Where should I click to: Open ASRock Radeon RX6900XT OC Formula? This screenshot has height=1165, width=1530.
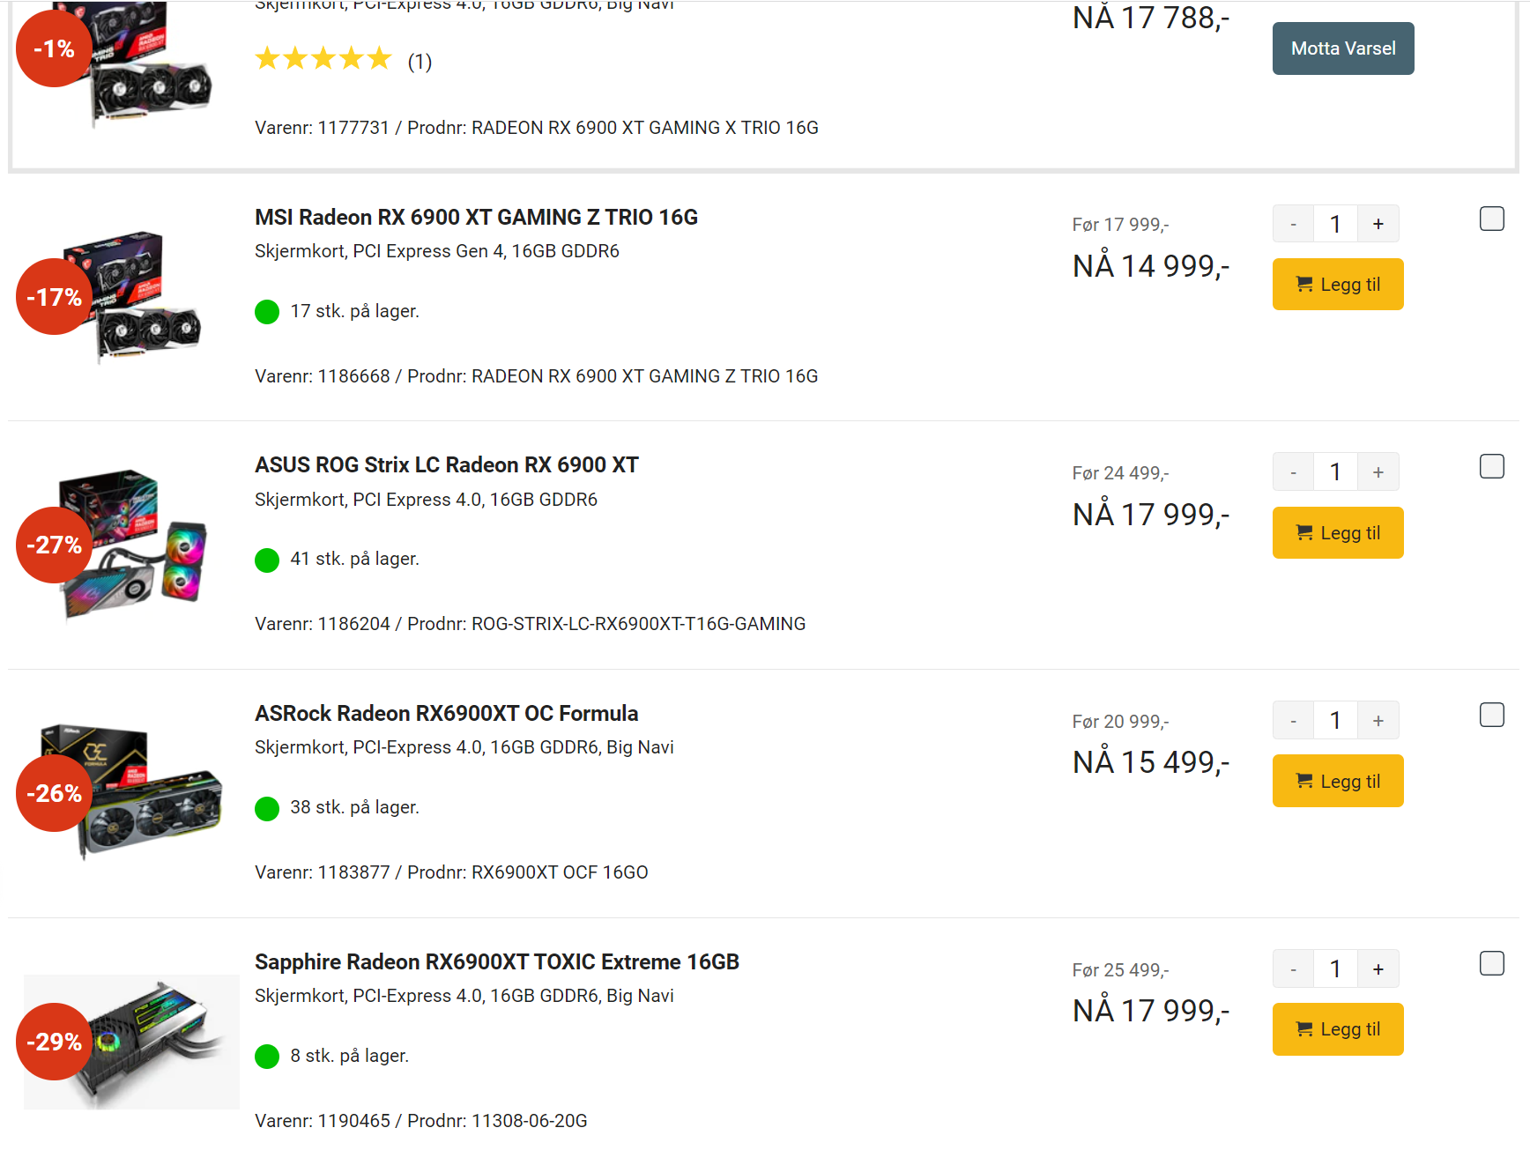tap(447, 713)
